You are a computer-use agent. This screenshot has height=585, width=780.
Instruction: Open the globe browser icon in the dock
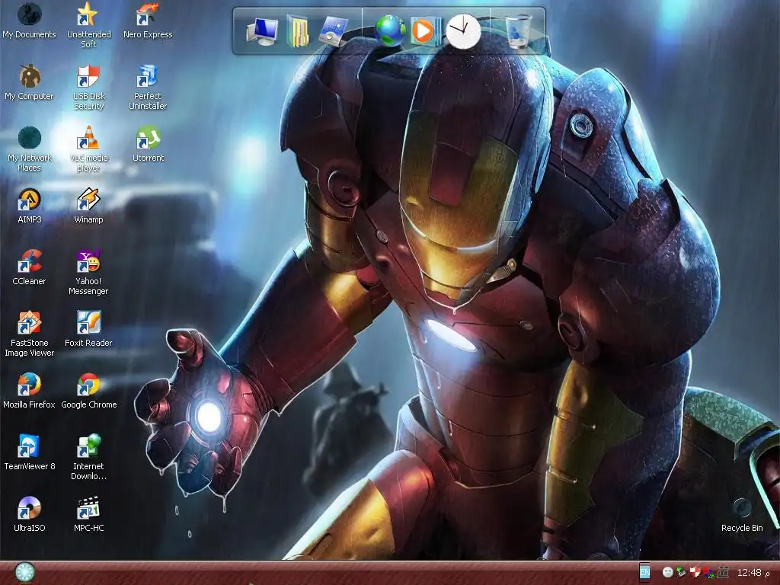390,30
